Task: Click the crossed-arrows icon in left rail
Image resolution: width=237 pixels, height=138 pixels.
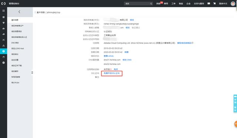Action: click(x=3, y=40)
